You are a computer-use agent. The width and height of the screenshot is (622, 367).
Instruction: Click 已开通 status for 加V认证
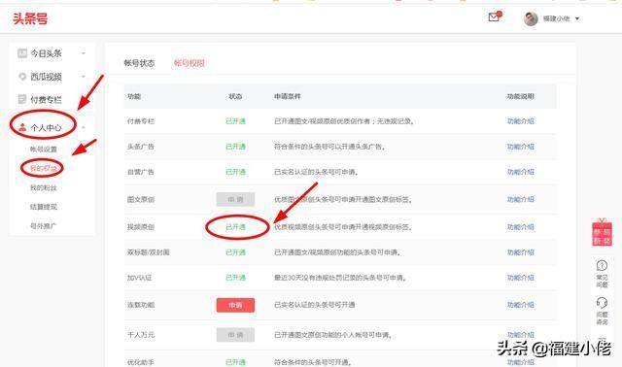pos(235,278)
